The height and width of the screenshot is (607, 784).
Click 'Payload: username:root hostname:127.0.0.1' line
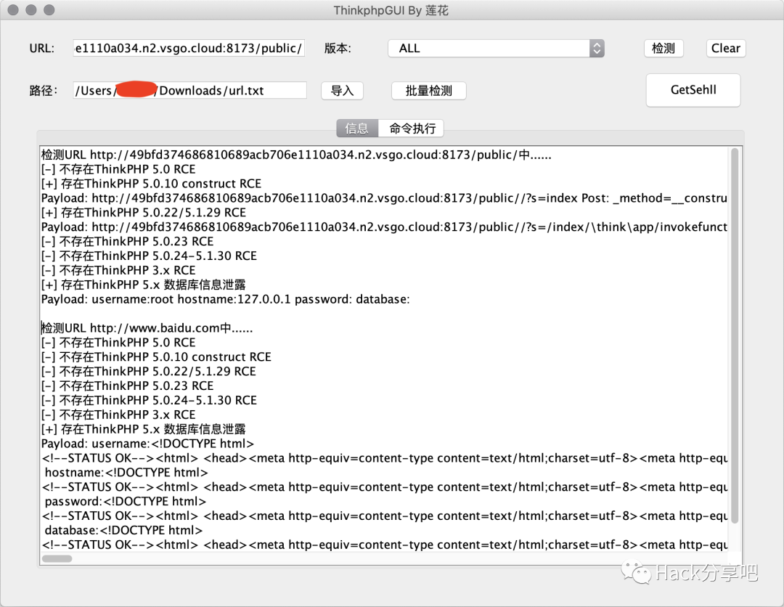point(225,299)
